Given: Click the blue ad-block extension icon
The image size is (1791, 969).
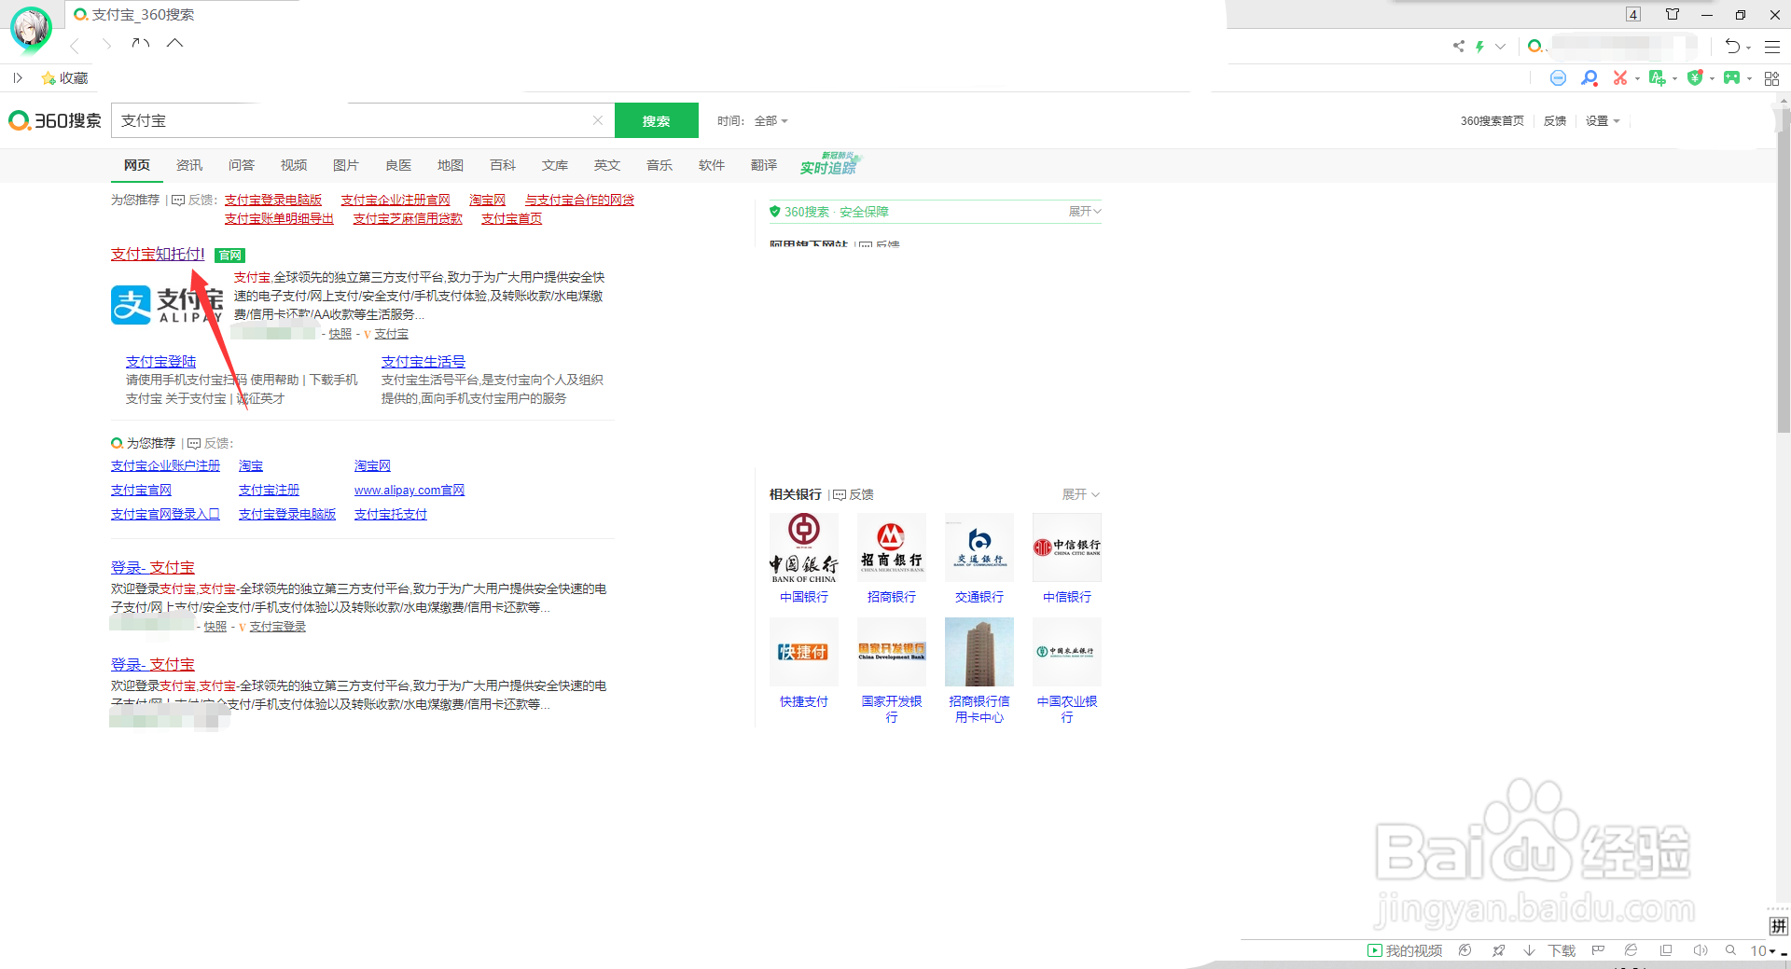Looking at the screenshot, I should tap(1558, 78).
